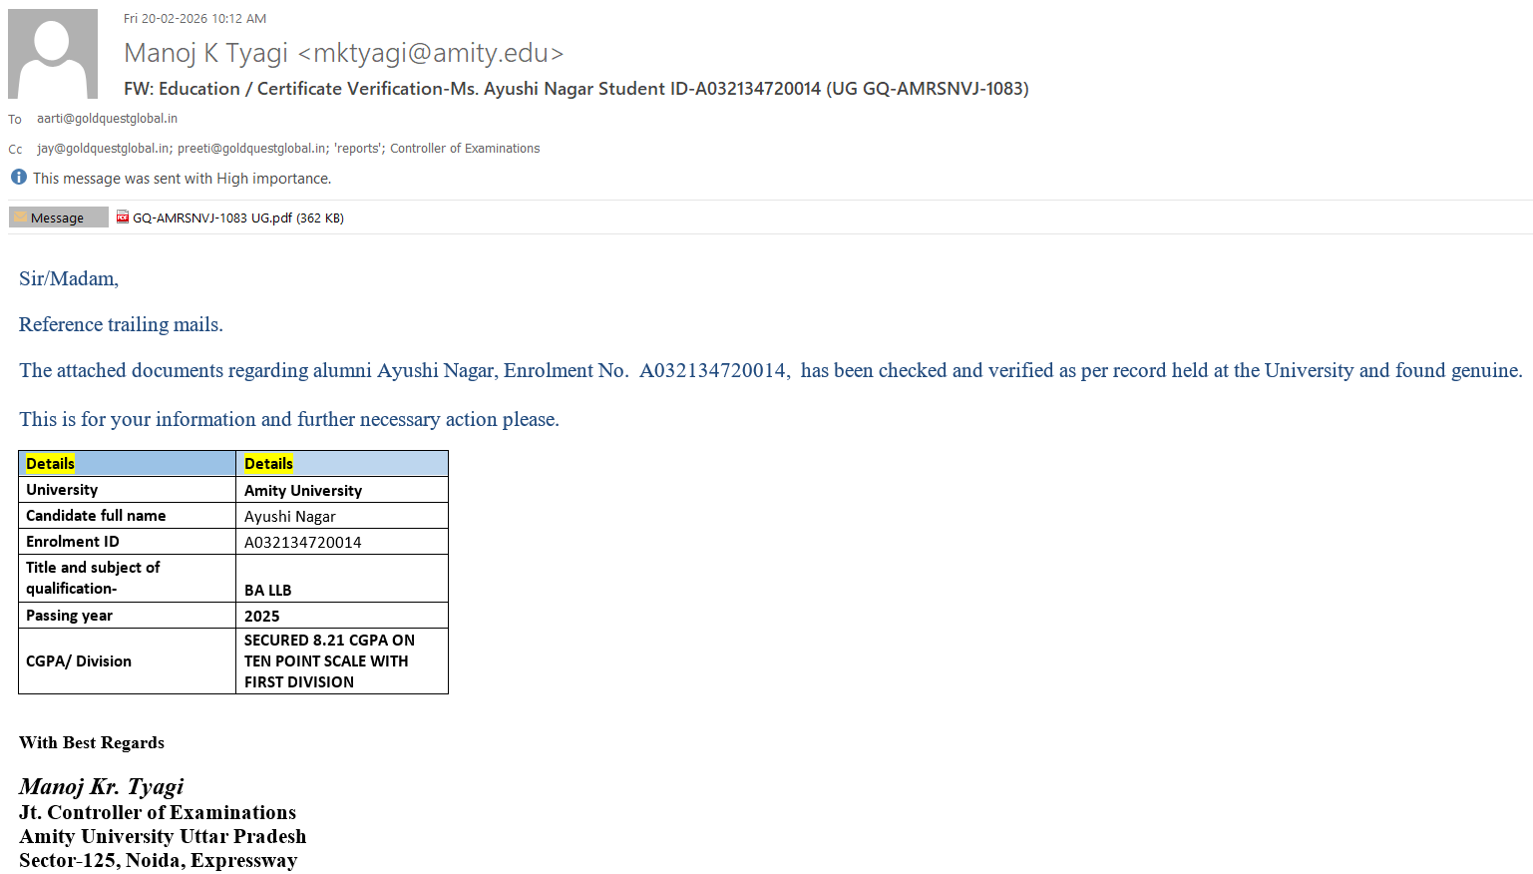Screen dimensions: 1533x874
Task: Click the envelope icon on Message button
Action: pyautogui.click(x=20, y=217)
